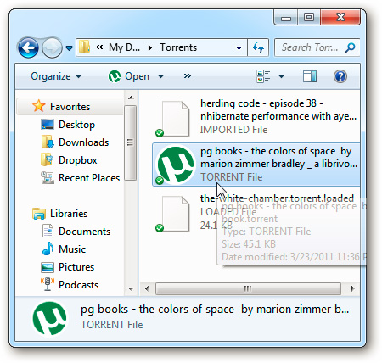Click the Music note icon
This screenshot has height=363, width=382.
48,249
